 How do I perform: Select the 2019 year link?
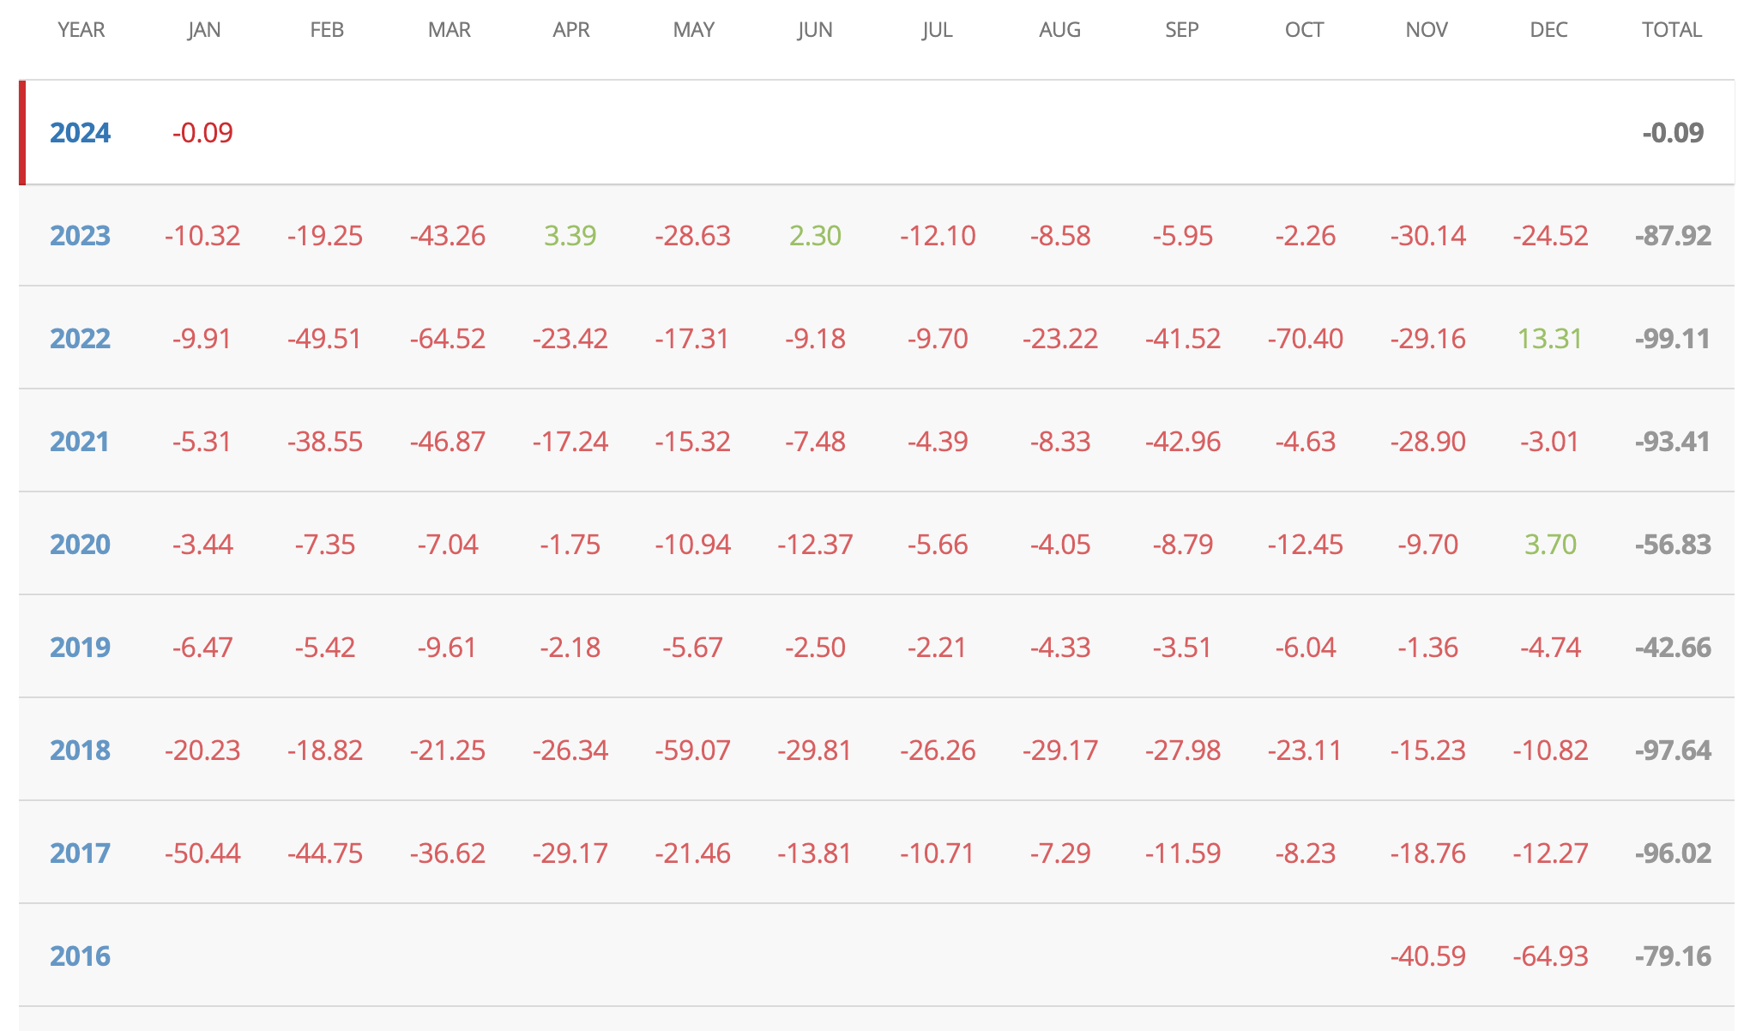(x=80, y=647)
